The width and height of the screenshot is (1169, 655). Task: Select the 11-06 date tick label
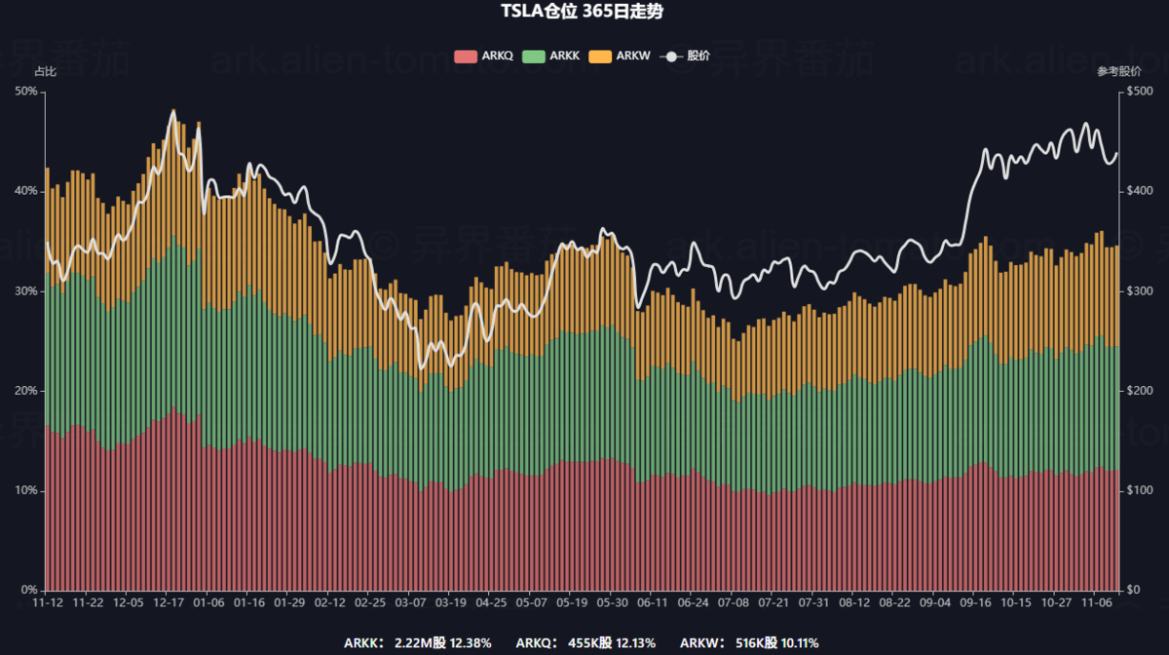click(x=1097, y=603)
